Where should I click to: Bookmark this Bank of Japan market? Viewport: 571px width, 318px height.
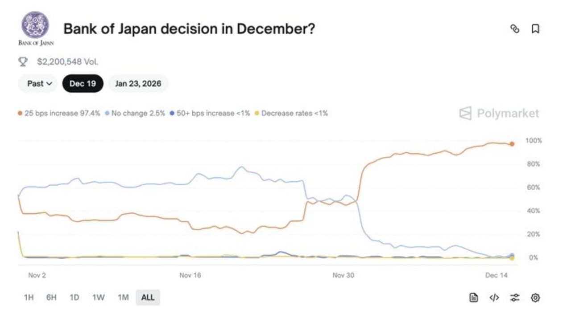(x=535, y=29)
